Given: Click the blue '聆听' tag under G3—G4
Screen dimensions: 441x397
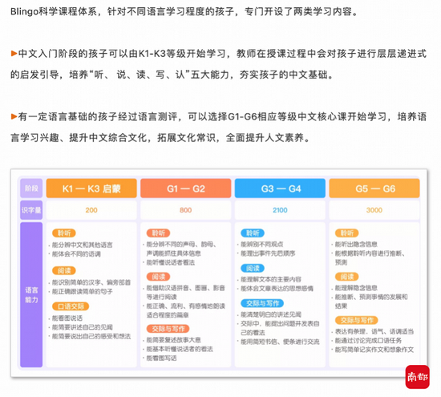Looking at the screenshot, I should 253,233.
